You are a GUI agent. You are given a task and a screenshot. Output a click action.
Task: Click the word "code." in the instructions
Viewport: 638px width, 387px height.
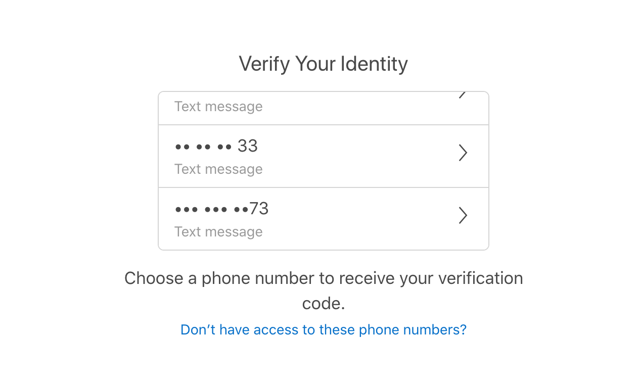(324, 304)
